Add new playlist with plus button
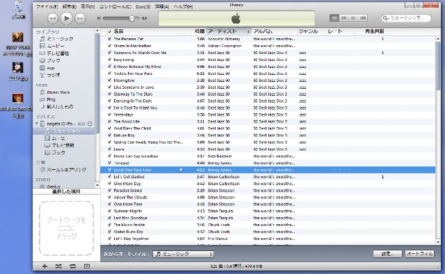The image size is (445, 274). click(x=44, y=266)
